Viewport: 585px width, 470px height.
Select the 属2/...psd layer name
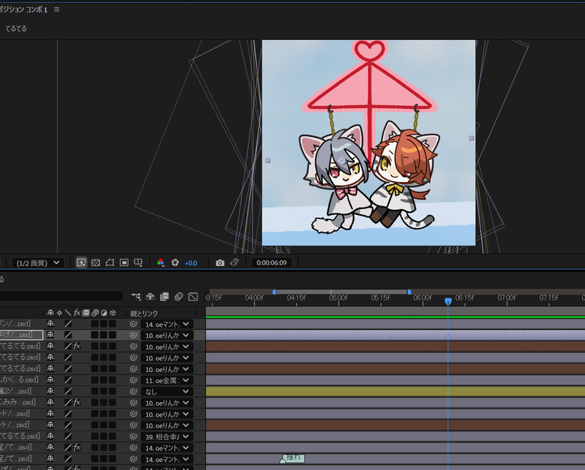pos(15,391)
